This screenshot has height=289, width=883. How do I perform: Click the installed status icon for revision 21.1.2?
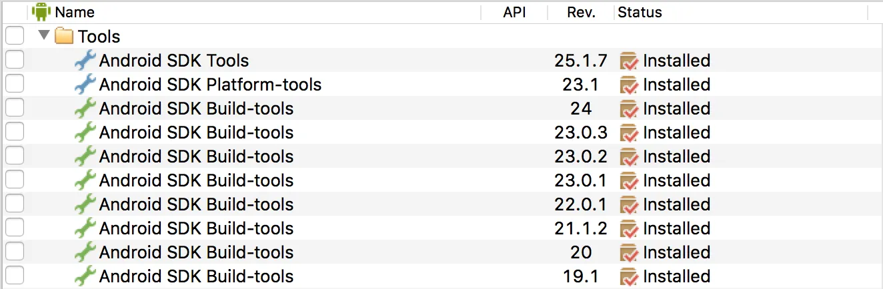629,229
